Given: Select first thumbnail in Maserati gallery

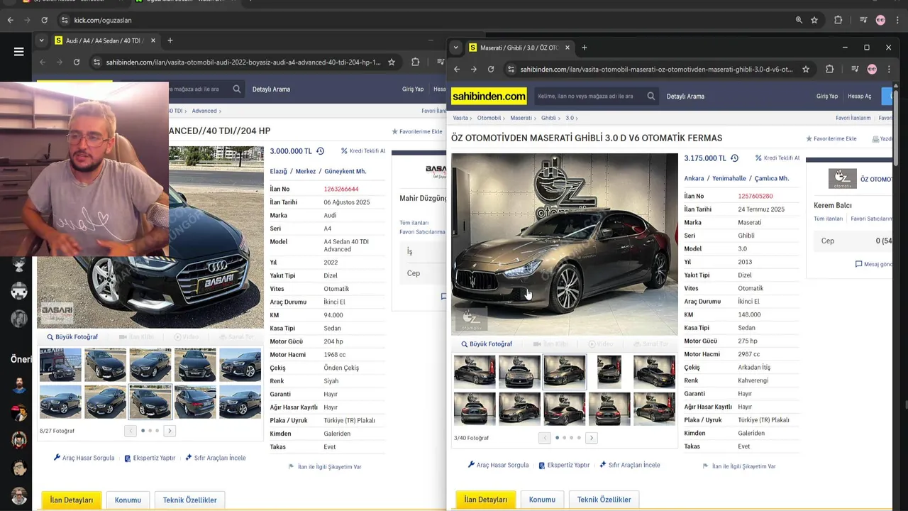Looking at the screenshot, I should [475, 372].
